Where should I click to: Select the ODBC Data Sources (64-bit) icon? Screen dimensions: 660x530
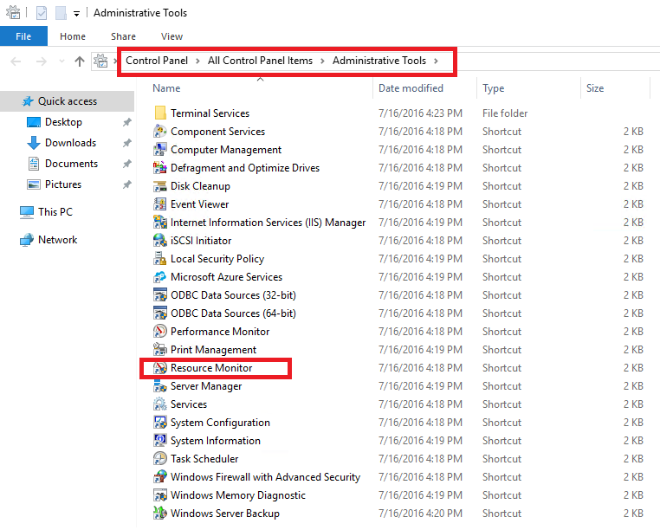click(x=160, y=313)
